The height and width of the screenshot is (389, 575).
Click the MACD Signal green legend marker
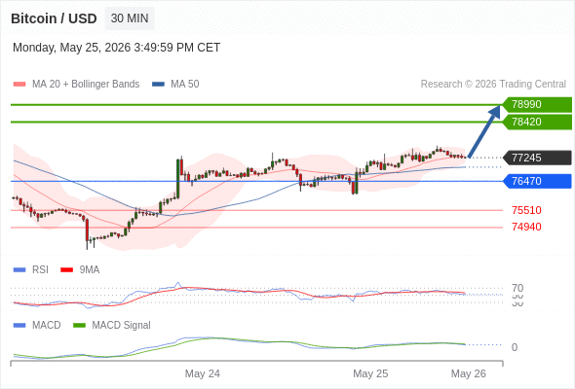[79, 326]
